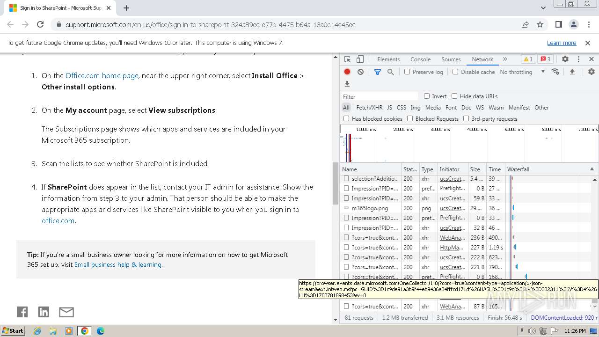Sort by Waterfall column arrow

592,169
